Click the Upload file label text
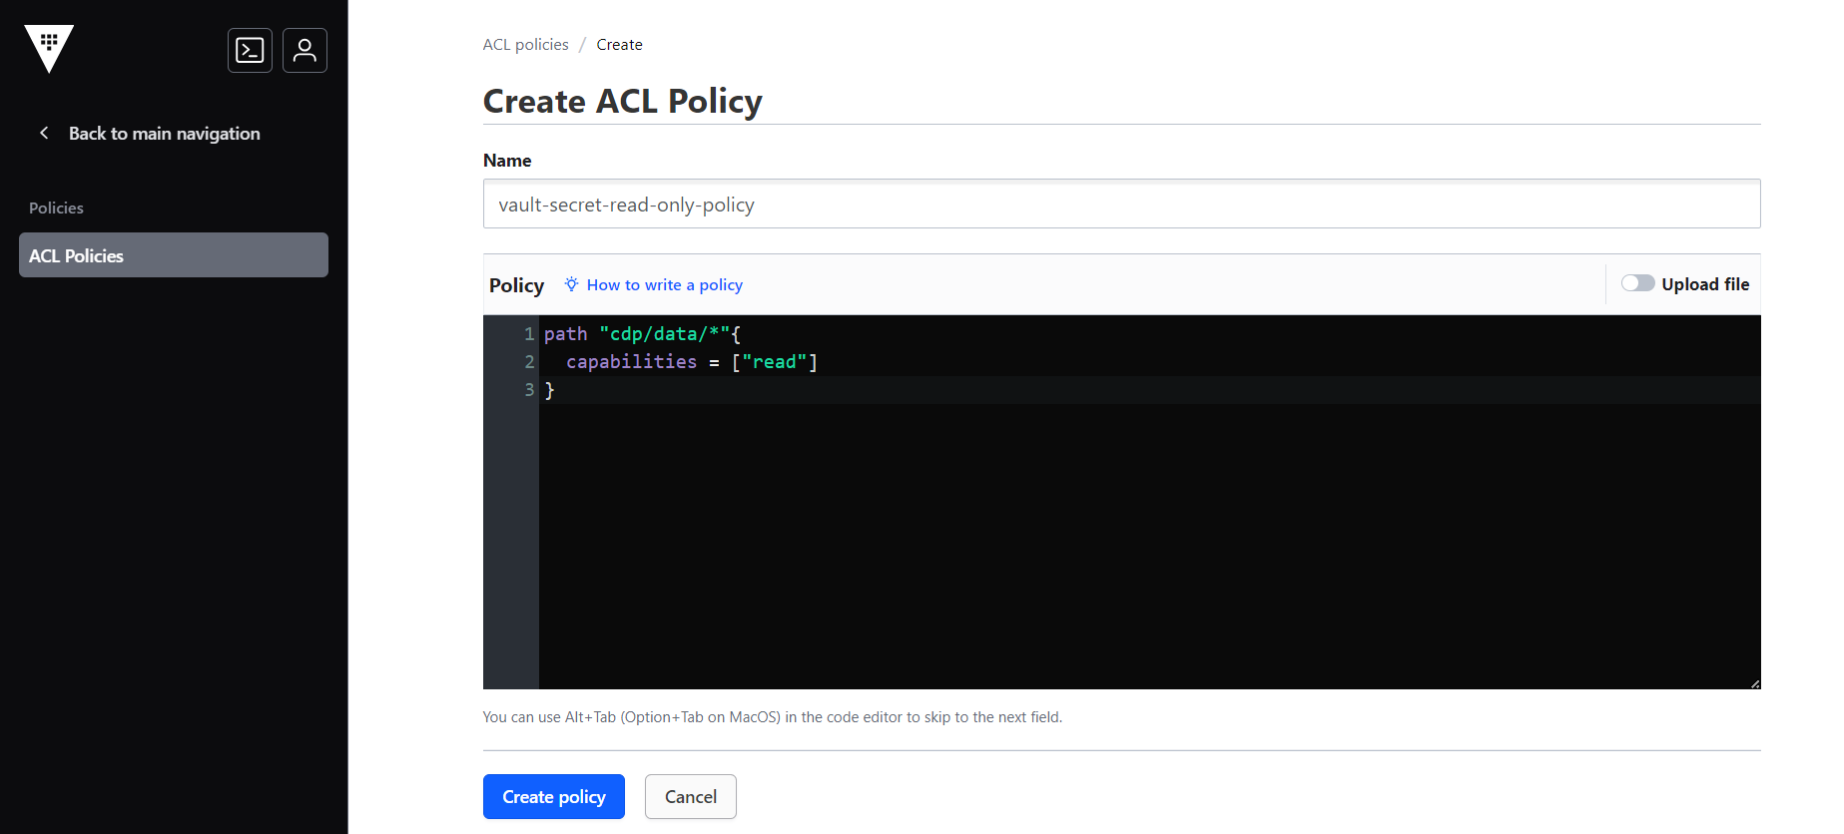Viewport: 1844px width, 834px height. [1704, 284]
